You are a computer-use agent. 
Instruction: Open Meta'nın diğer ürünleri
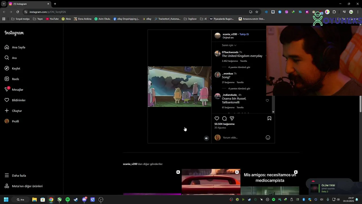(x=23, y=186)
